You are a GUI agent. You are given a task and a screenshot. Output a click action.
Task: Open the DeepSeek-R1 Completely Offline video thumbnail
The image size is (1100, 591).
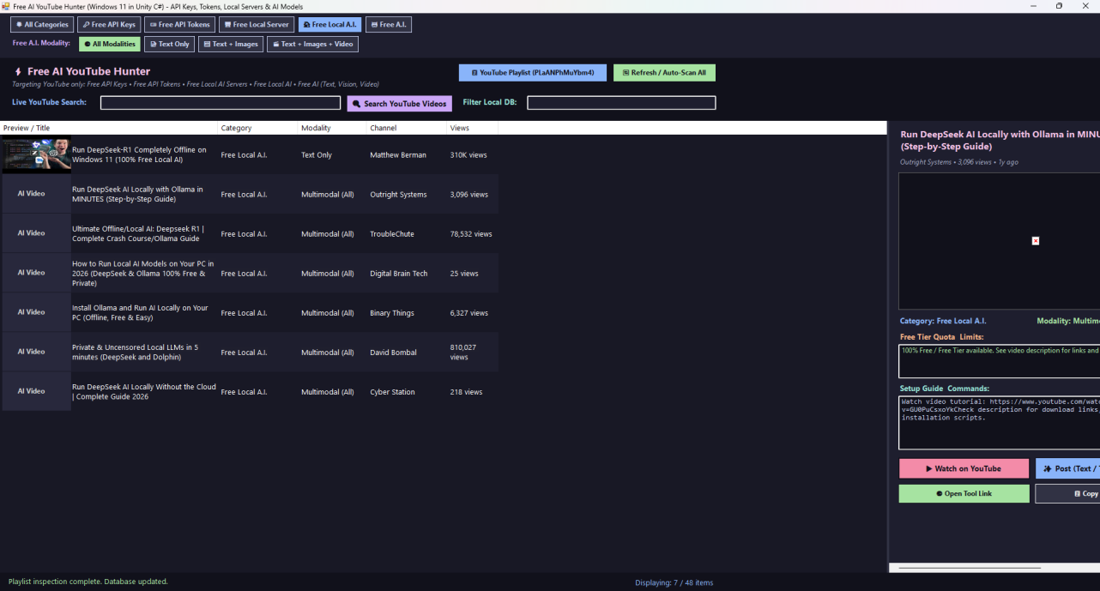tap(36, 155)
